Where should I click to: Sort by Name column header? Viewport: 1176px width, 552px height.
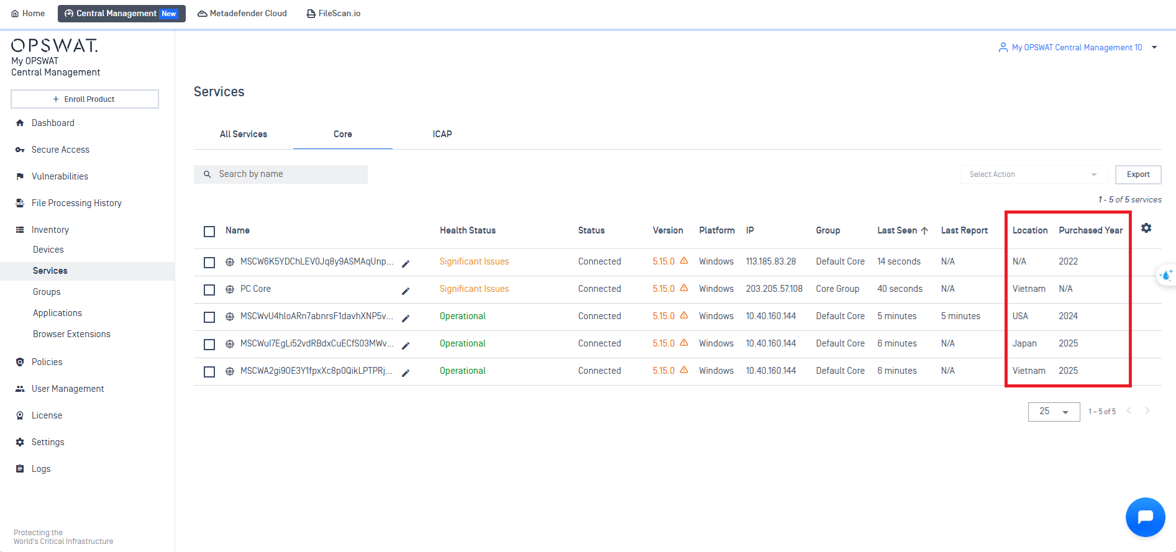click(237, 230)
